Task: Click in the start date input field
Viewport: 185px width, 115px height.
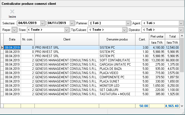Action: coord(29,23)
